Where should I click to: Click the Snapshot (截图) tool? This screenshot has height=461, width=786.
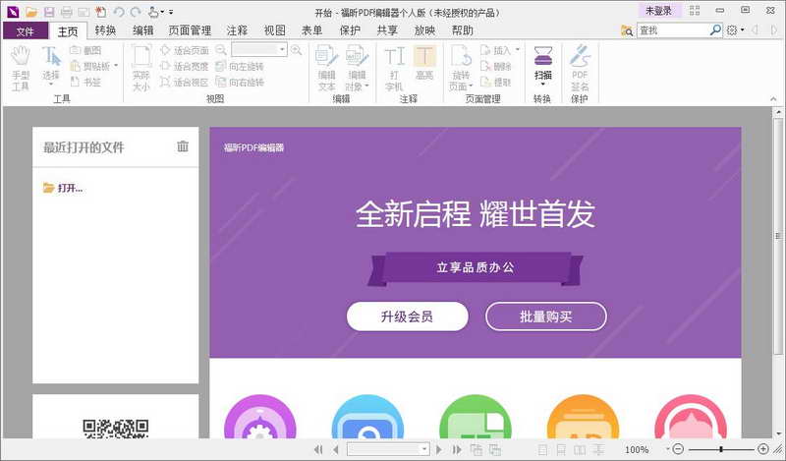pyautogui.click(x=85, y=50)
